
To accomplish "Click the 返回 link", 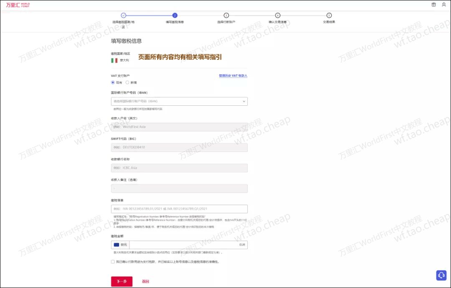I will tap(146, 281).
